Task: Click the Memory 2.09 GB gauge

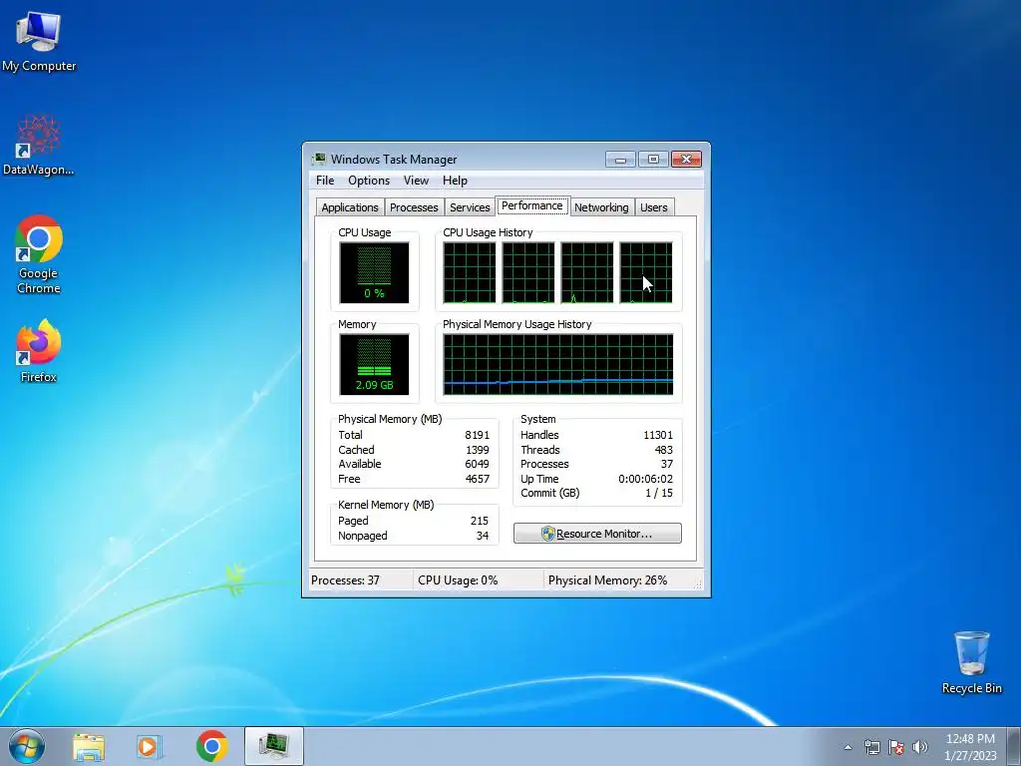Action: pyautogui.click(x=374, y=364)
